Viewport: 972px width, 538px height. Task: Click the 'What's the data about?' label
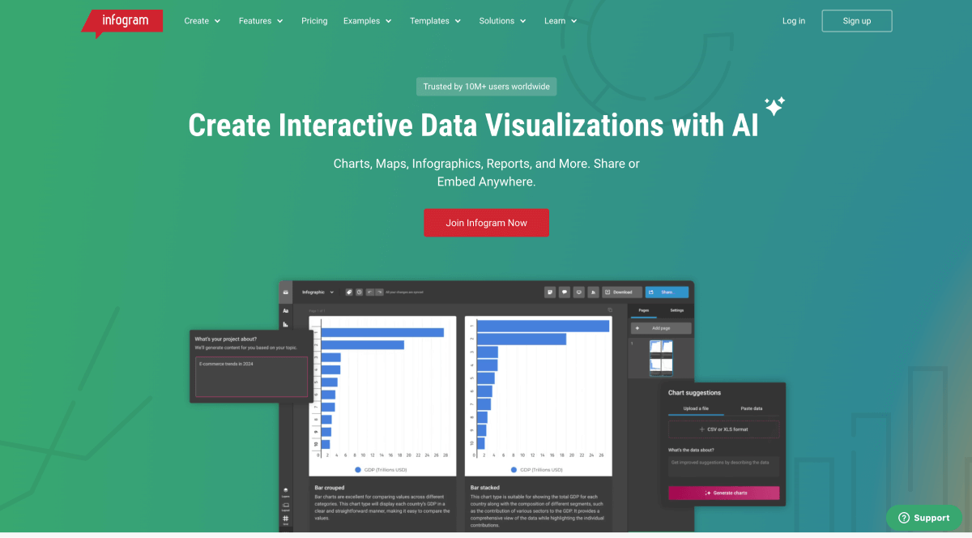click(691, 449)
